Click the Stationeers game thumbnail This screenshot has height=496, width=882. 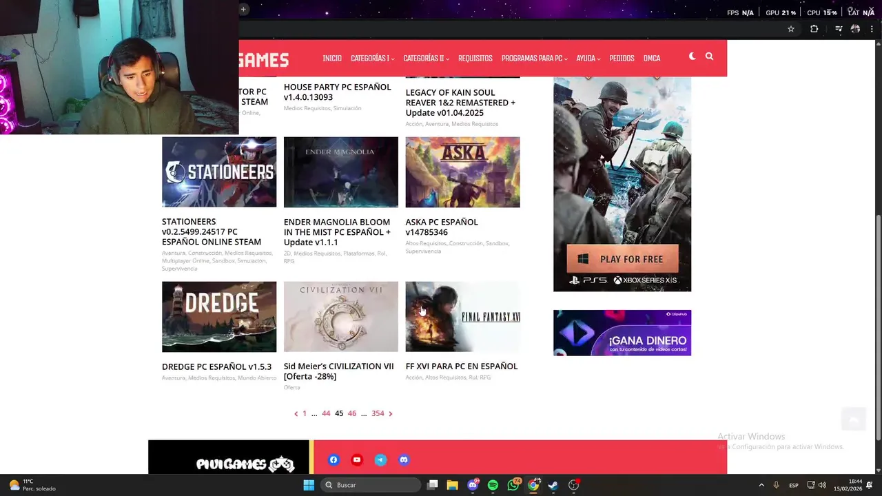coord(219,172)
